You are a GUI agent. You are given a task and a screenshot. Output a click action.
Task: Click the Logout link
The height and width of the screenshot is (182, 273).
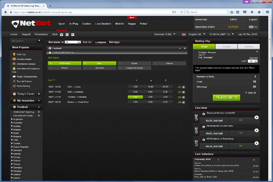(253, 20)
